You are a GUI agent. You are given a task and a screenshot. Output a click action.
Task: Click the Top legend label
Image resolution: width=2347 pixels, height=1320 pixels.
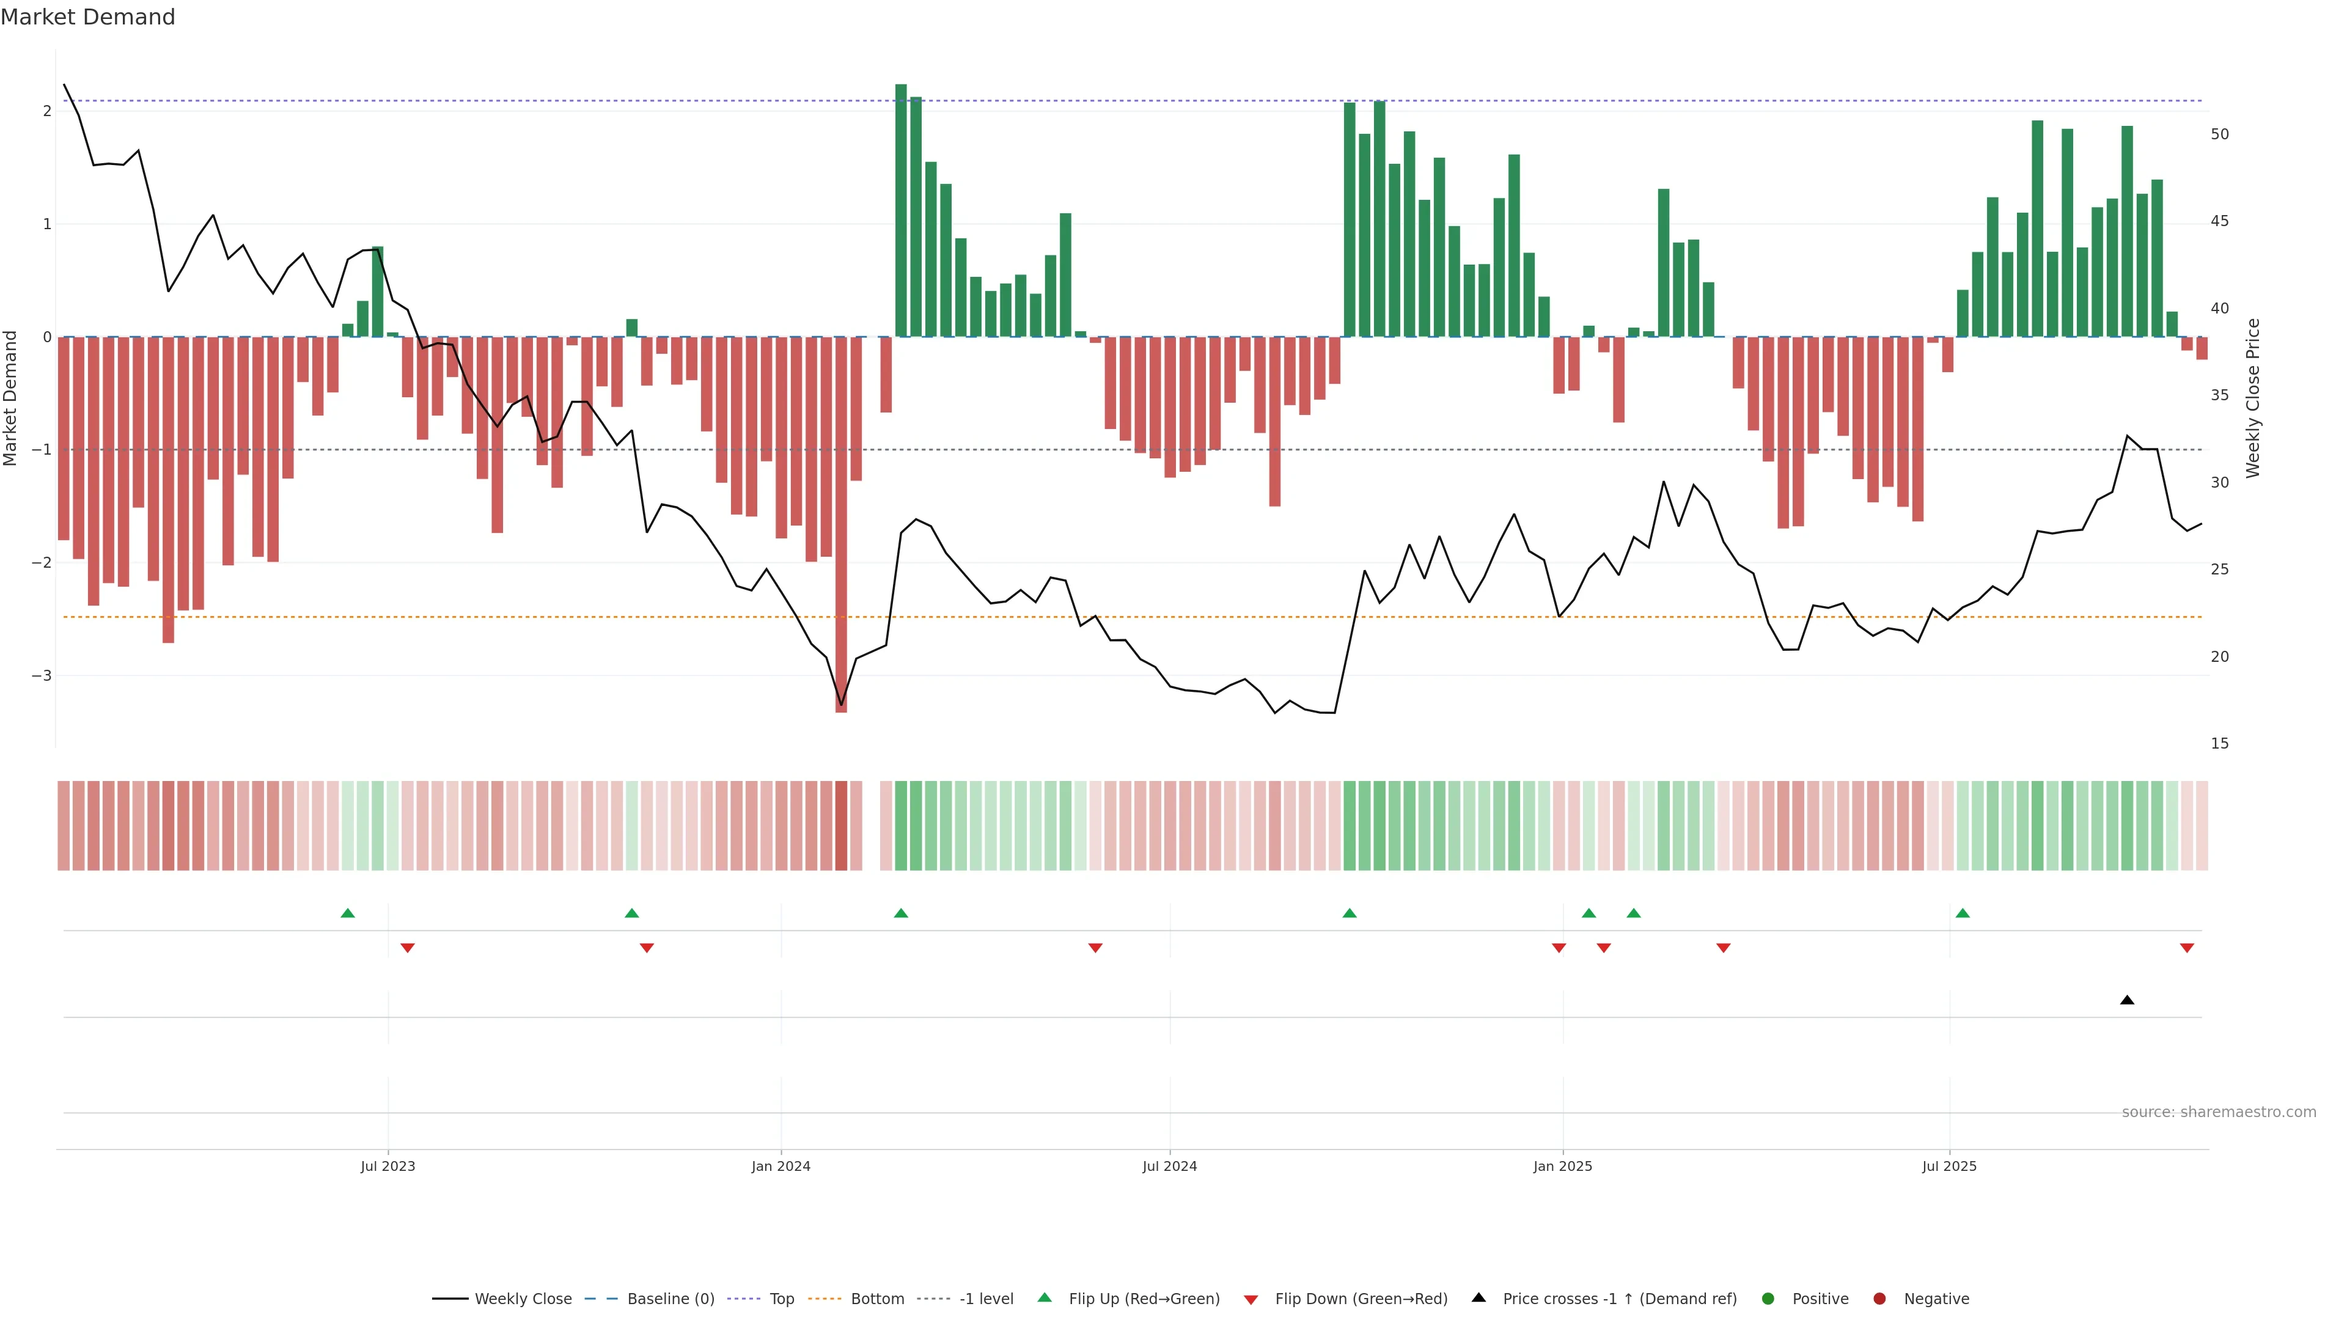tap(782, 1299)
